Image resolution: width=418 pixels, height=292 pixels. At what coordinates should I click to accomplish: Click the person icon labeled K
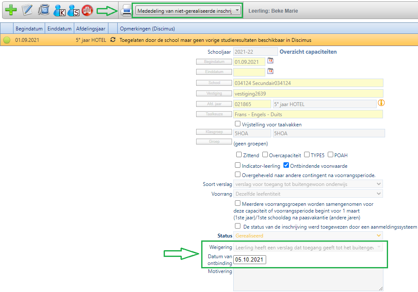59,11
